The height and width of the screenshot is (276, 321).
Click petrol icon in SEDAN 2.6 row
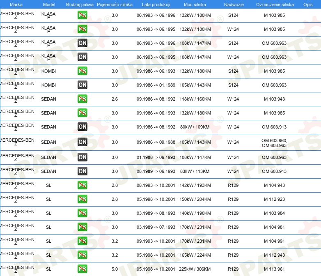(82, 99)
